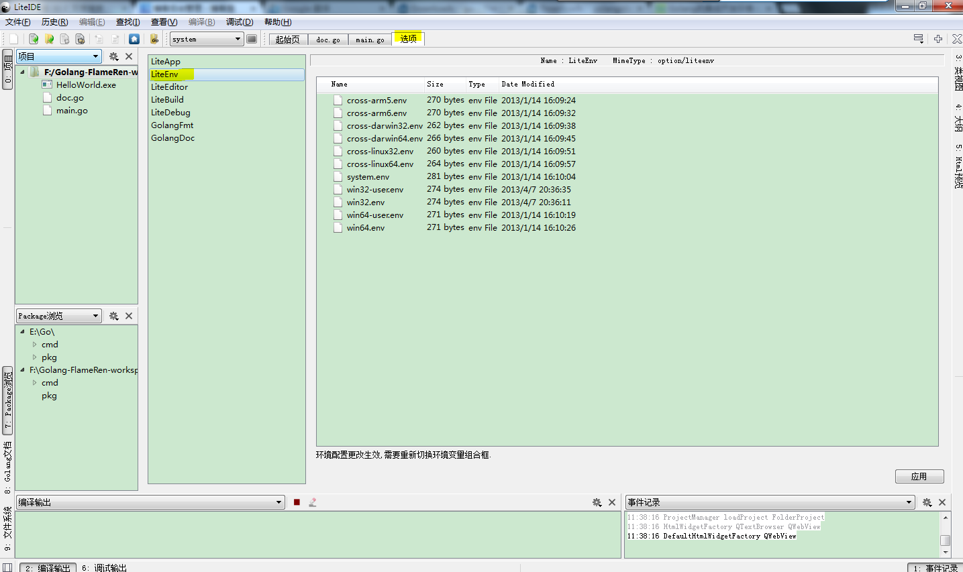Clear the build output with eraser icon
The width and height of the screenshot is (963, 572).
(x=313, y=502)
